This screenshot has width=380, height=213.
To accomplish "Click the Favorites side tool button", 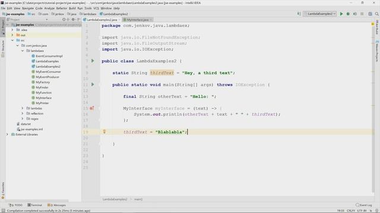I will [2, 191].
